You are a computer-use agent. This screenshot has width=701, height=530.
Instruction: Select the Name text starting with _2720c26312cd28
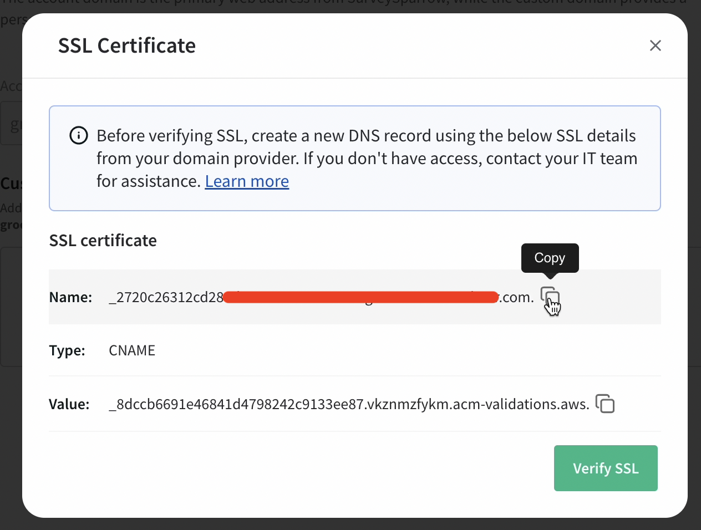[x=322, y=297]
